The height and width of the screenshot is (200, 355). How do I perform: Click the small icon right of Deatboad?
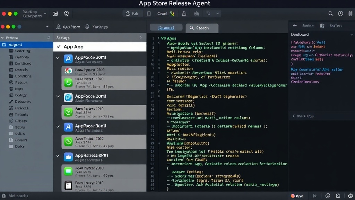pyautogui.click(x=352, y=34)
